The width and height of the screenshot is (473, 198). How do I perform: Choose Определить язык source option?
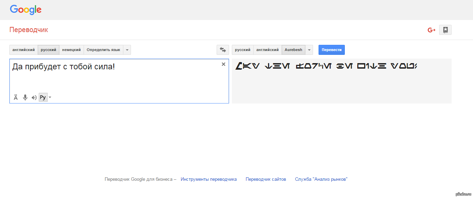coord(103,50)
